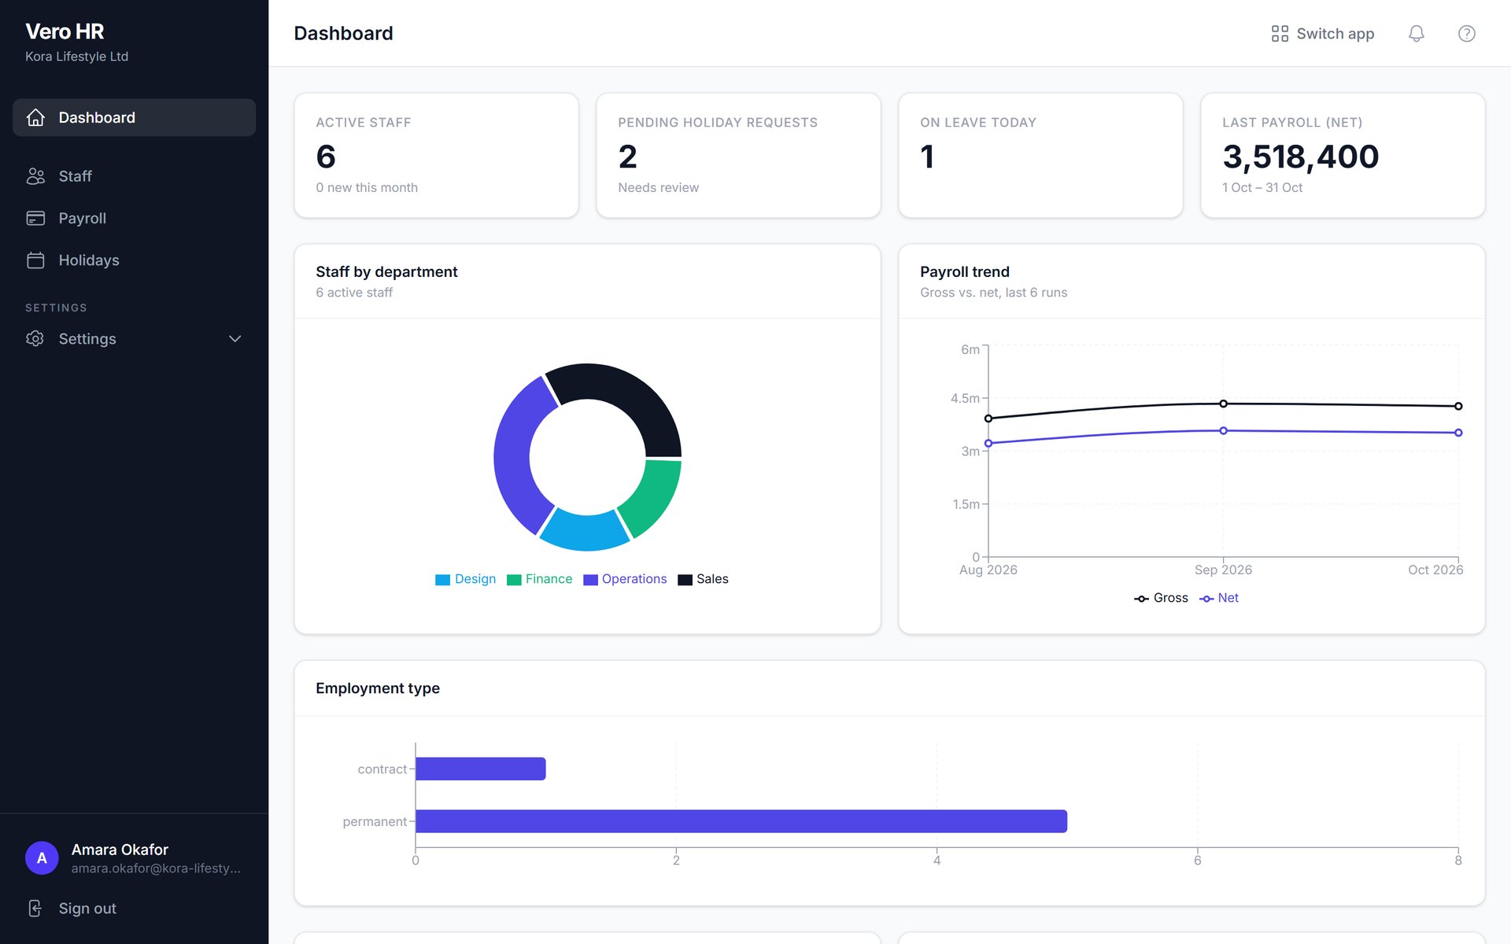Expand the Settings chevron in sidebar
Image resolution: width=1511 pixels, height=944 pixels.
click(x=235, y=338)
